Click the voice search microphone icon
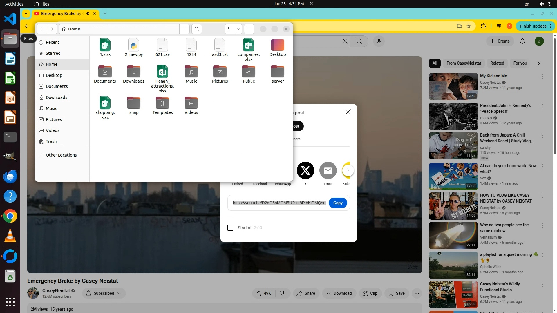Screen dimensions: 557x313 [379, 41]
